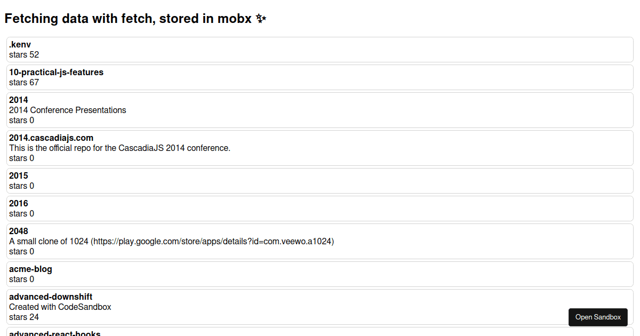Select the advanced-downshift repository card

click(x=320, y=307)
